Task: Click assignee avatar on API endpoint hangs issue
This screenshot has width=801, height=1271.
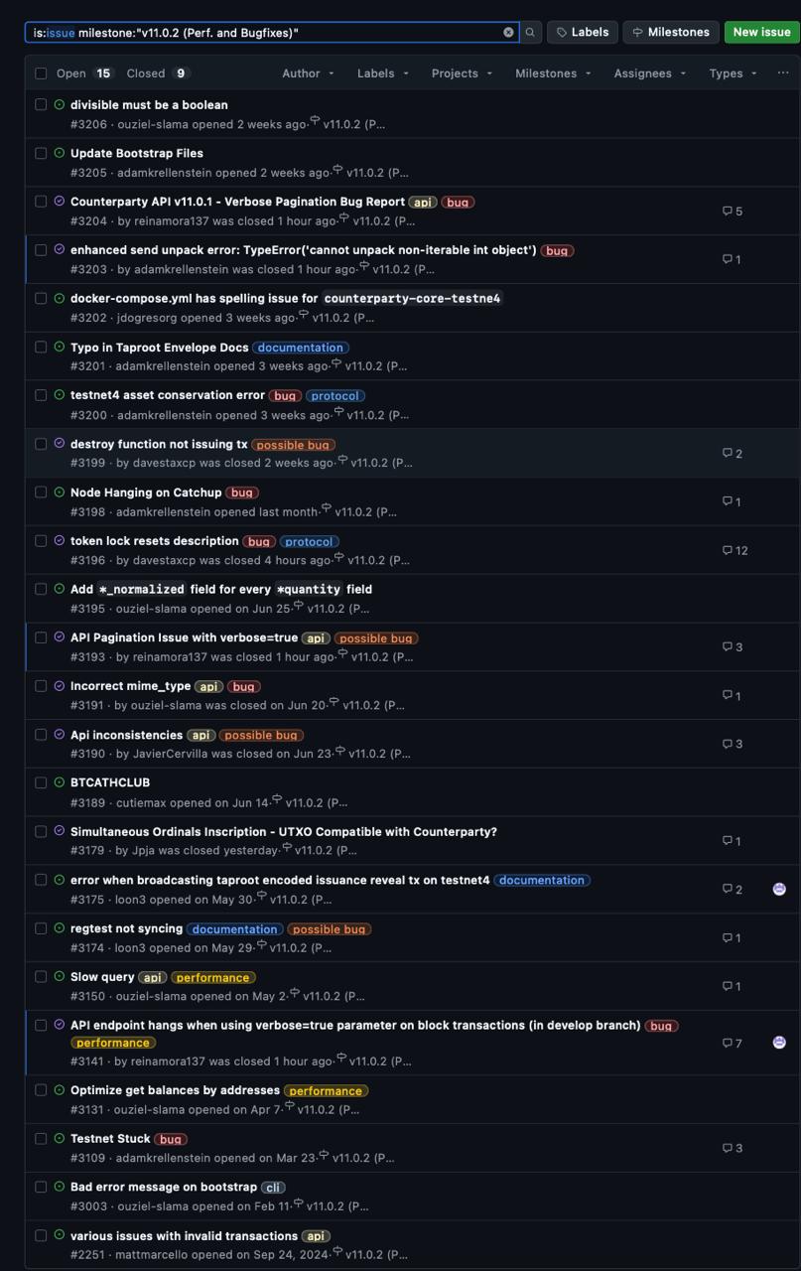Action: coord(779,1043)
